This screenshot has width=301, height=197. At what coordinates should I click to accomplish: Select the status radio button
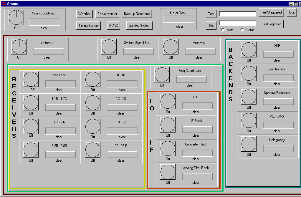(242, 30)
